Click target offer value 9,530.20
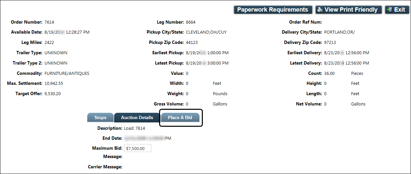 tap(52, 94)
